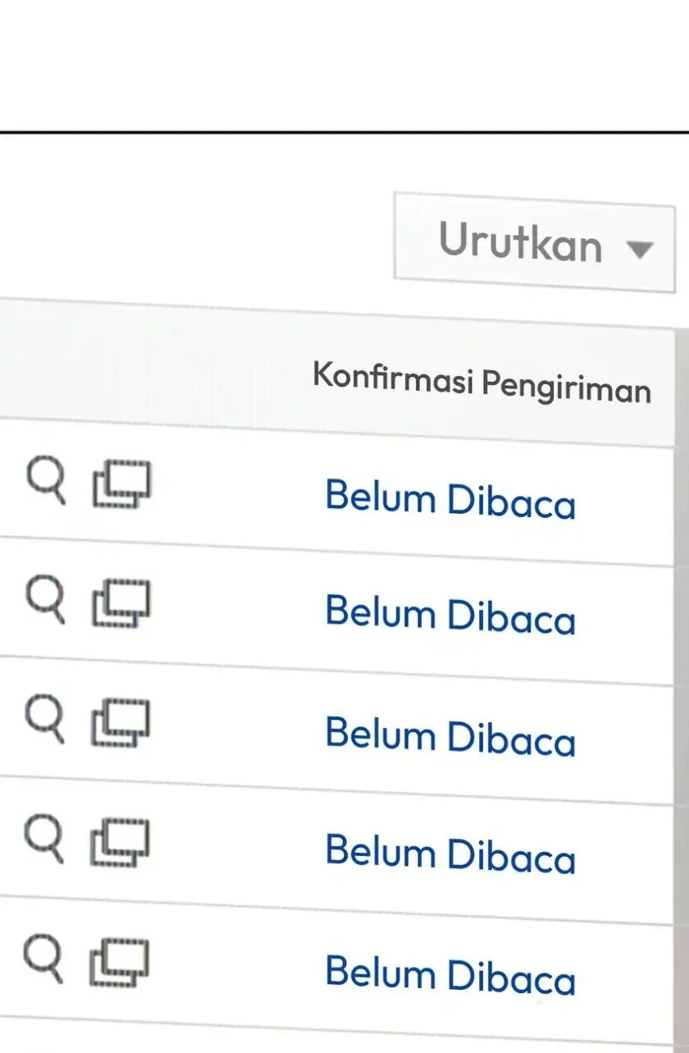This screenshot has height=1053, width=689.
Task: Open the fifth row's Belum Dibaca link
Action: click(450, 975)
